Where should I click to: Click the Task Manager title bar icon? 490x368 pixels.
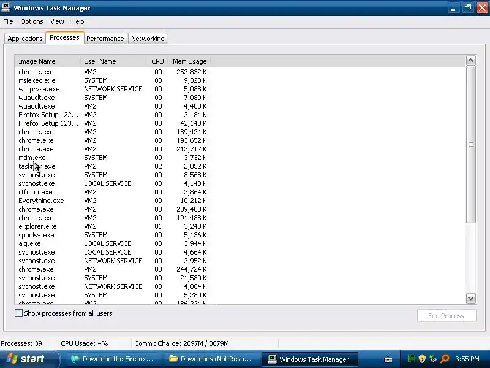point(6,7)
